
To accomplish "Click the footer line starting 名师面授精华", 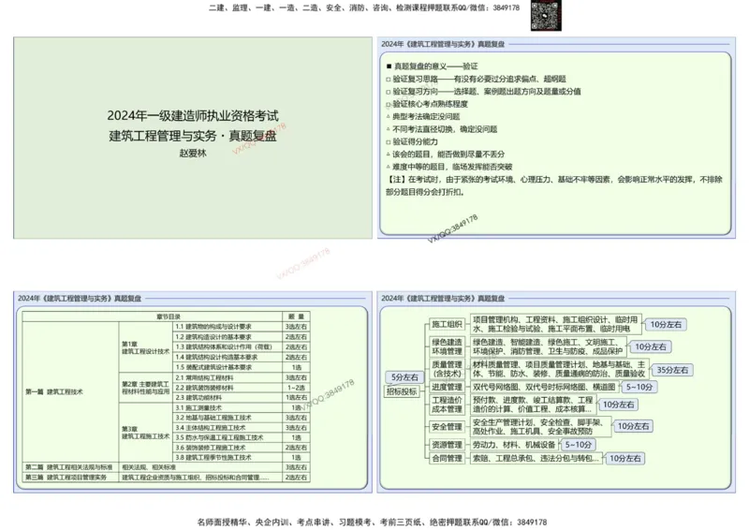I will pyautogui.click(x=372, y=522).
